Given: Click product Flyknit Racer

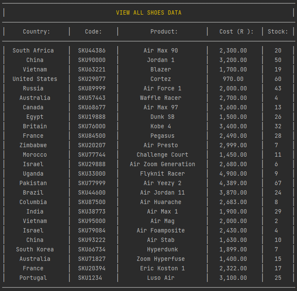Looking at the screenshot, I should 163,173.
